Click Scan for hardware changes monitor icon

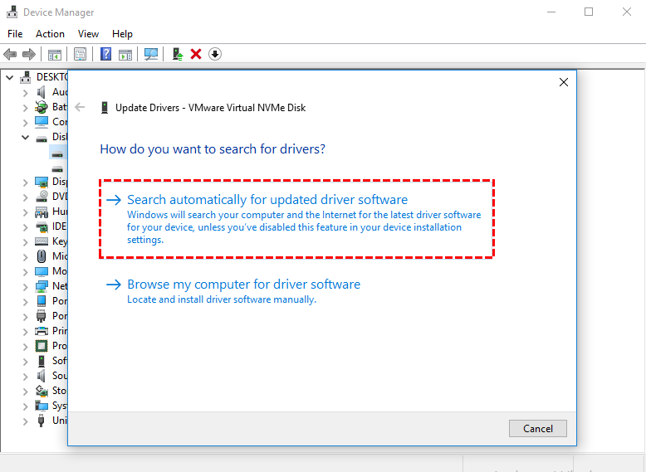click(151, 55)
